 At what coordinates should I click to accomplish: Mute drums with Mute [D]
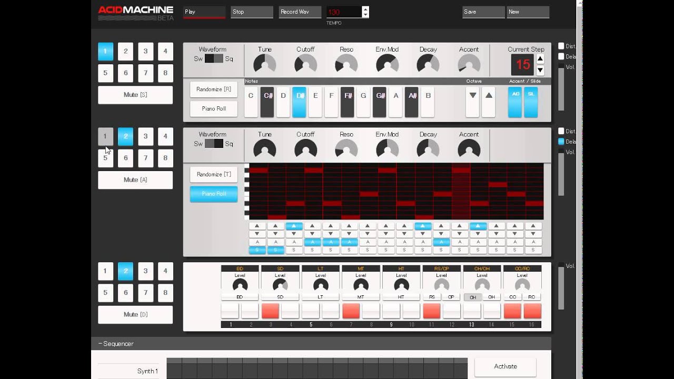tap(135, 315)
